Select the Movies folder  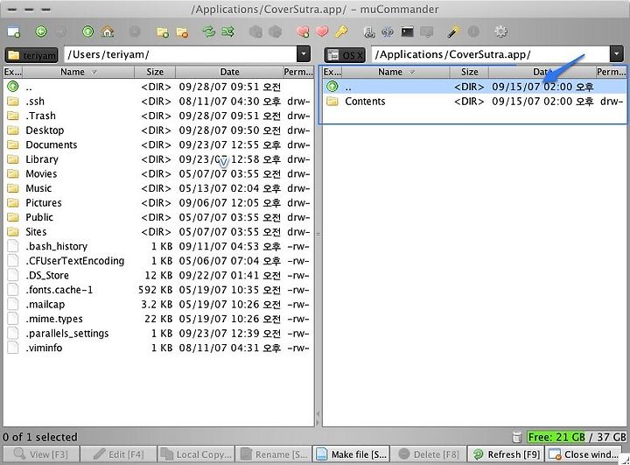coord(158,173)
